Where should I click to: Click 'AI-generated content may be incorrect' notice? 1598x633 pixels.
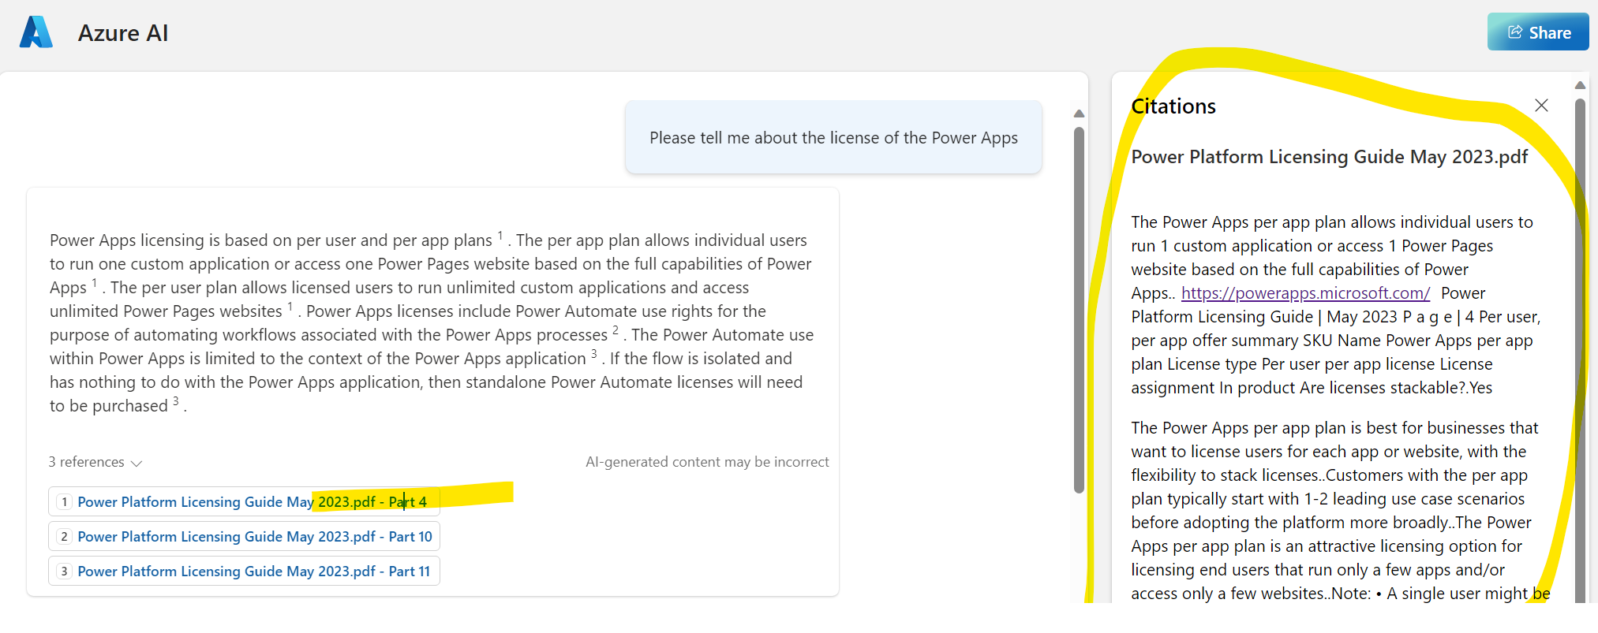(x=707, y=462)
